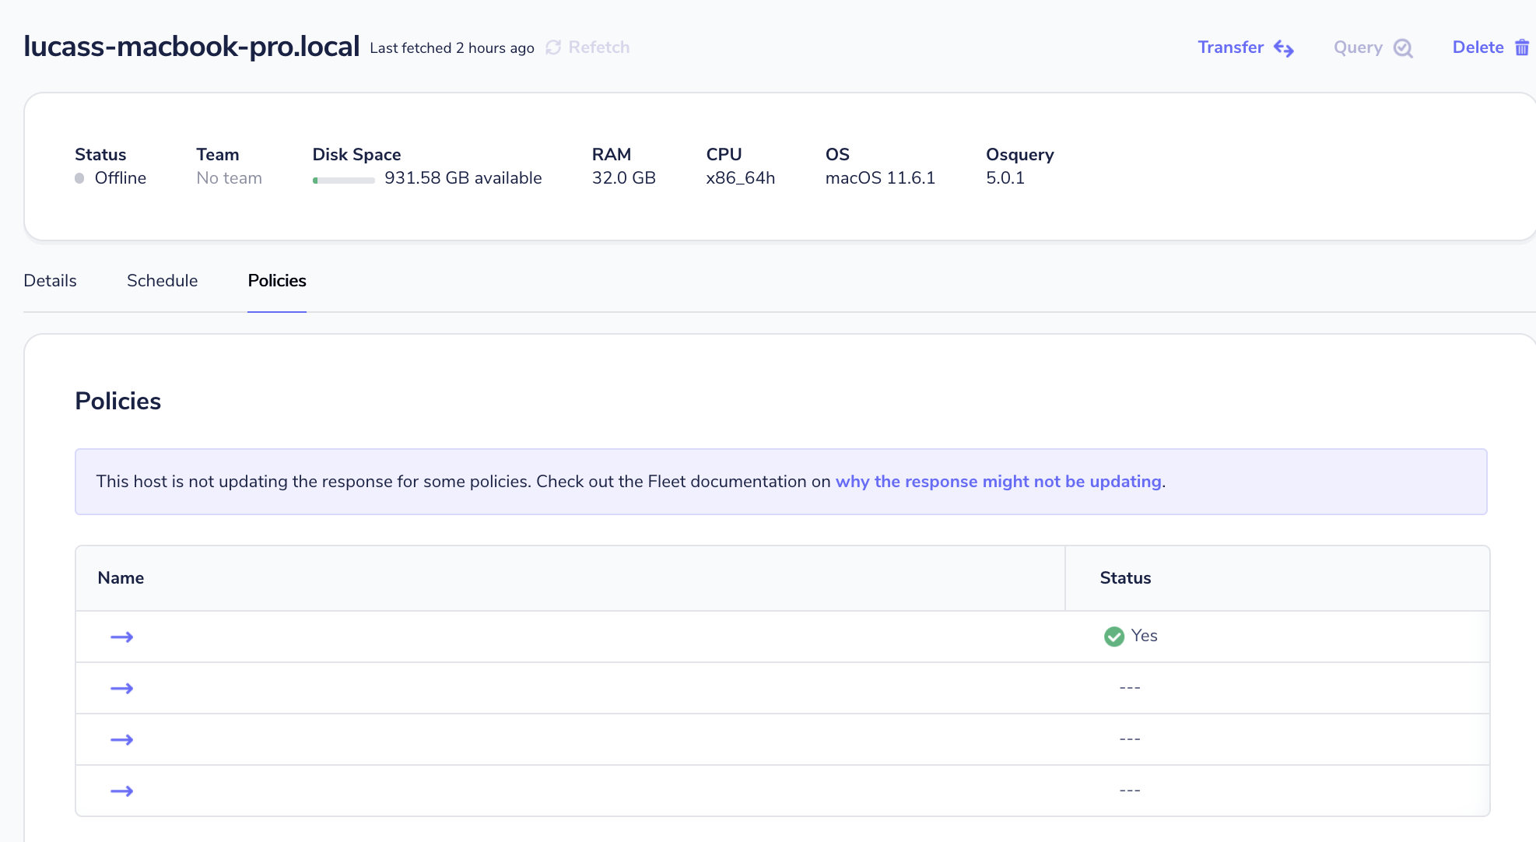The width and height of the screenshot is (1536, 842).
Task: Open the first policy via its arrow icon
Action: click(x=122, y=636)
